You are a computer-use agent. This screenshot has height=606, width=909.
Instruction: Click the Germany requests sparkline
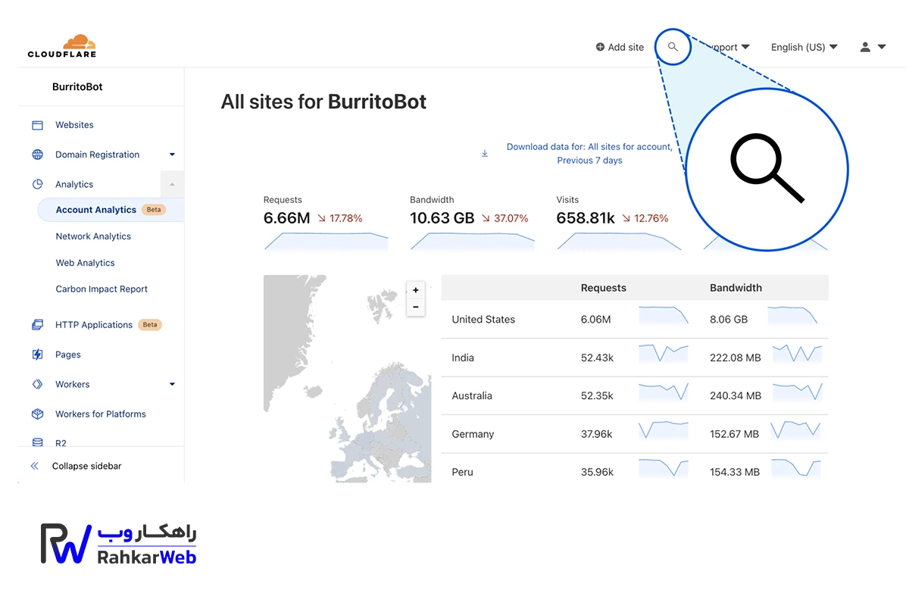point(664,430)
